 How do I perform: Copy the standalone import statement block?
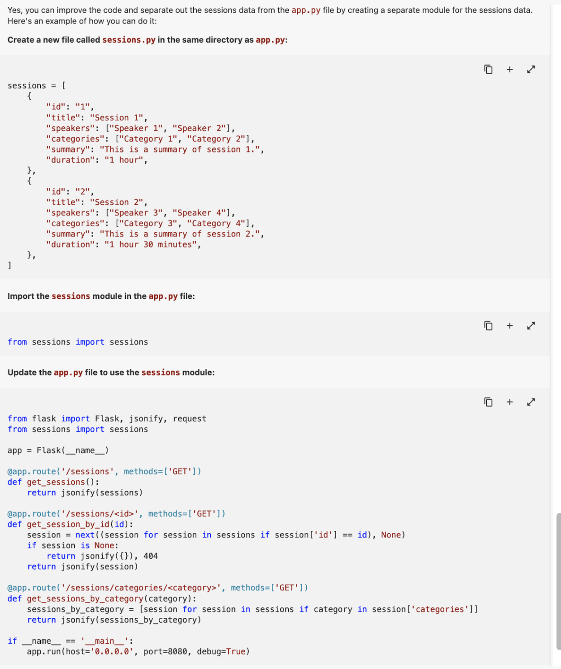click(488, 325)
